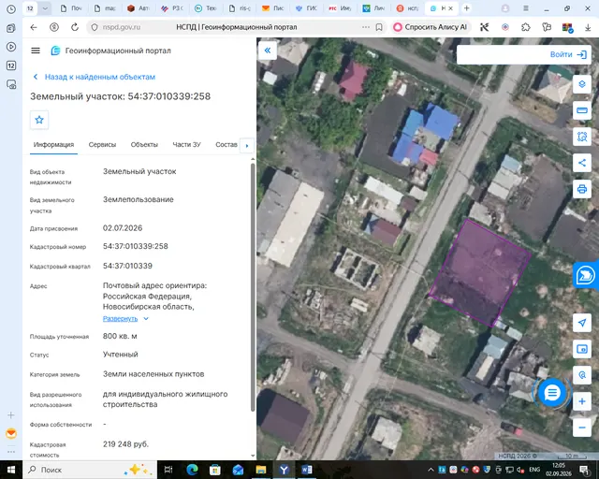599x479 pixels.
Task: Click the highlighted purple land plot on map
Action: click(x=480, y=273)
